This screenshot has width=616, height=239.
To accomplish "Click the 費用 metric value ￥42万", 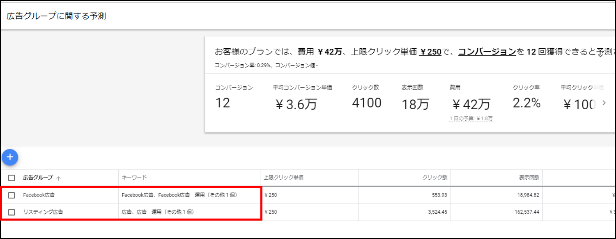I will tap(471, 104).
